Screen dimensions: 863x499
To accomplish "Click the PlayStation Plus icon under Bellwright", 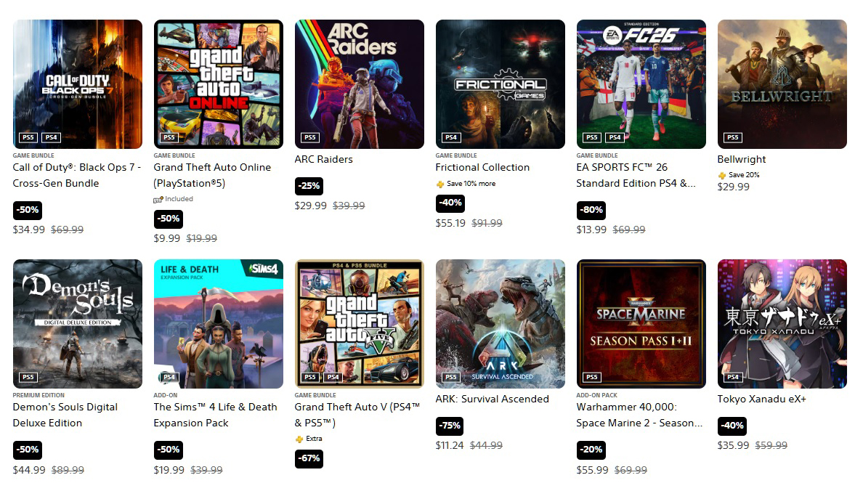I will click(x=721, y=175).
